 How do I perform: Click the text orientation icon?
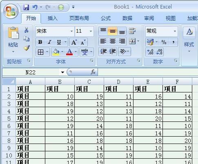tap(122, 52)
